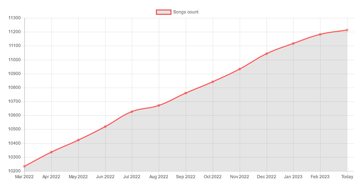
Task: Click the Sep 2022 x-axis label
Action: (186, 177)
